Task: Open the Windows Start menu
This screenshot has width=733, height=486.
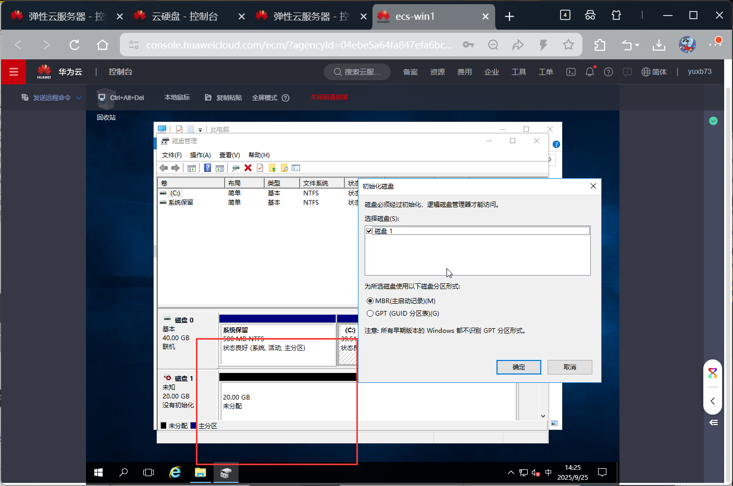Action: [98, 472]
